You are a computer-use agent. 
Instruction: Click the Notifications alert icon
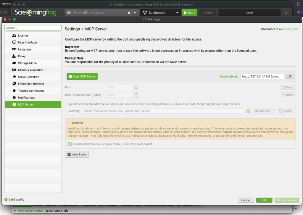point(14,98)
